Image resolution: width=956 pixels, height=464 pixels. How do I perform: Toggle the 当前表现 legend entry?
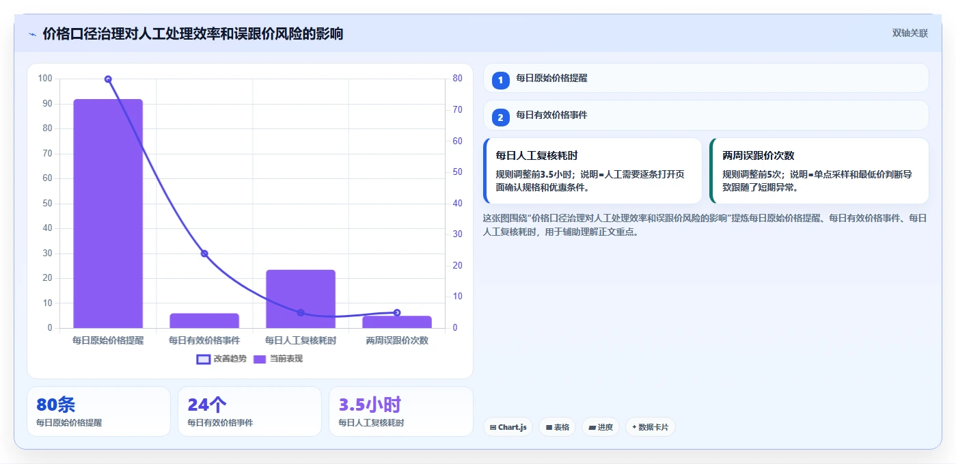(278, 359)
